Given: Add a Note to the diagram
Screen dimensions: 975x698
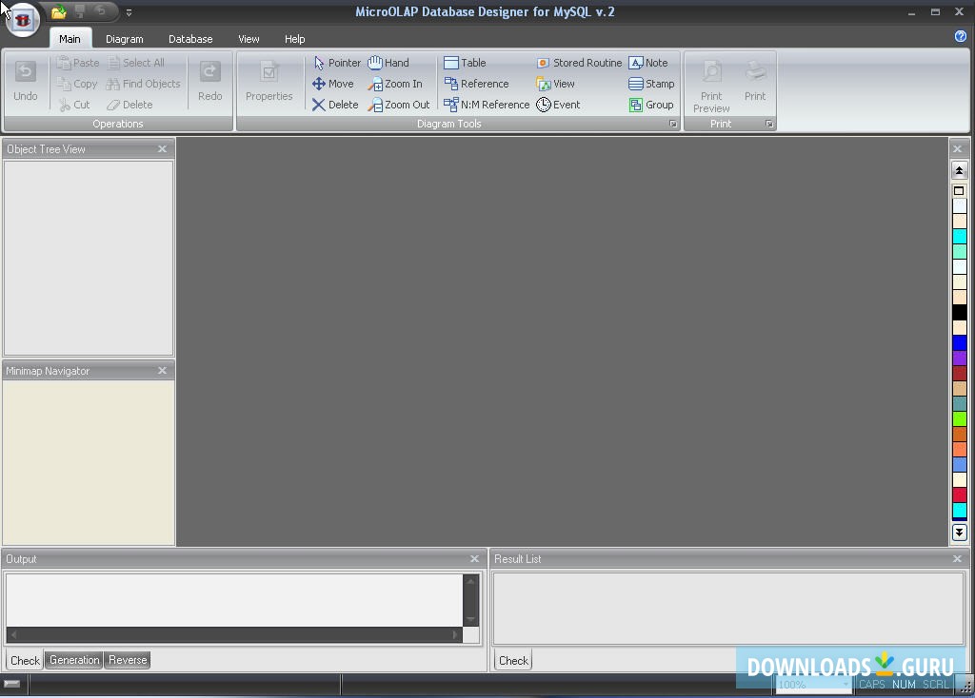Looking at the screenshot, I should (648, 63).
